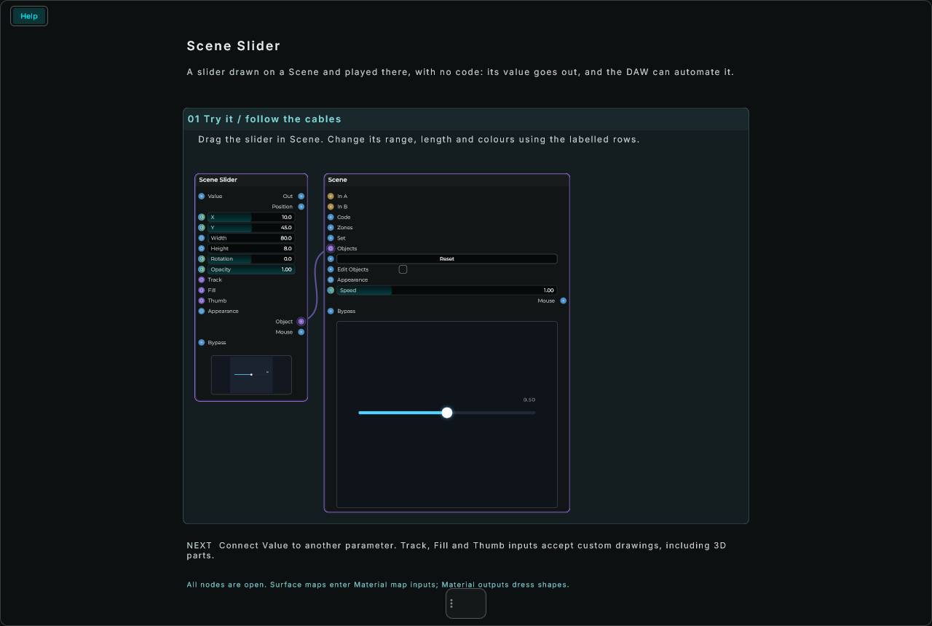932x626 pixels.
Task: Click the Value input port on Scene Slider
Action: tap(202, 197)
